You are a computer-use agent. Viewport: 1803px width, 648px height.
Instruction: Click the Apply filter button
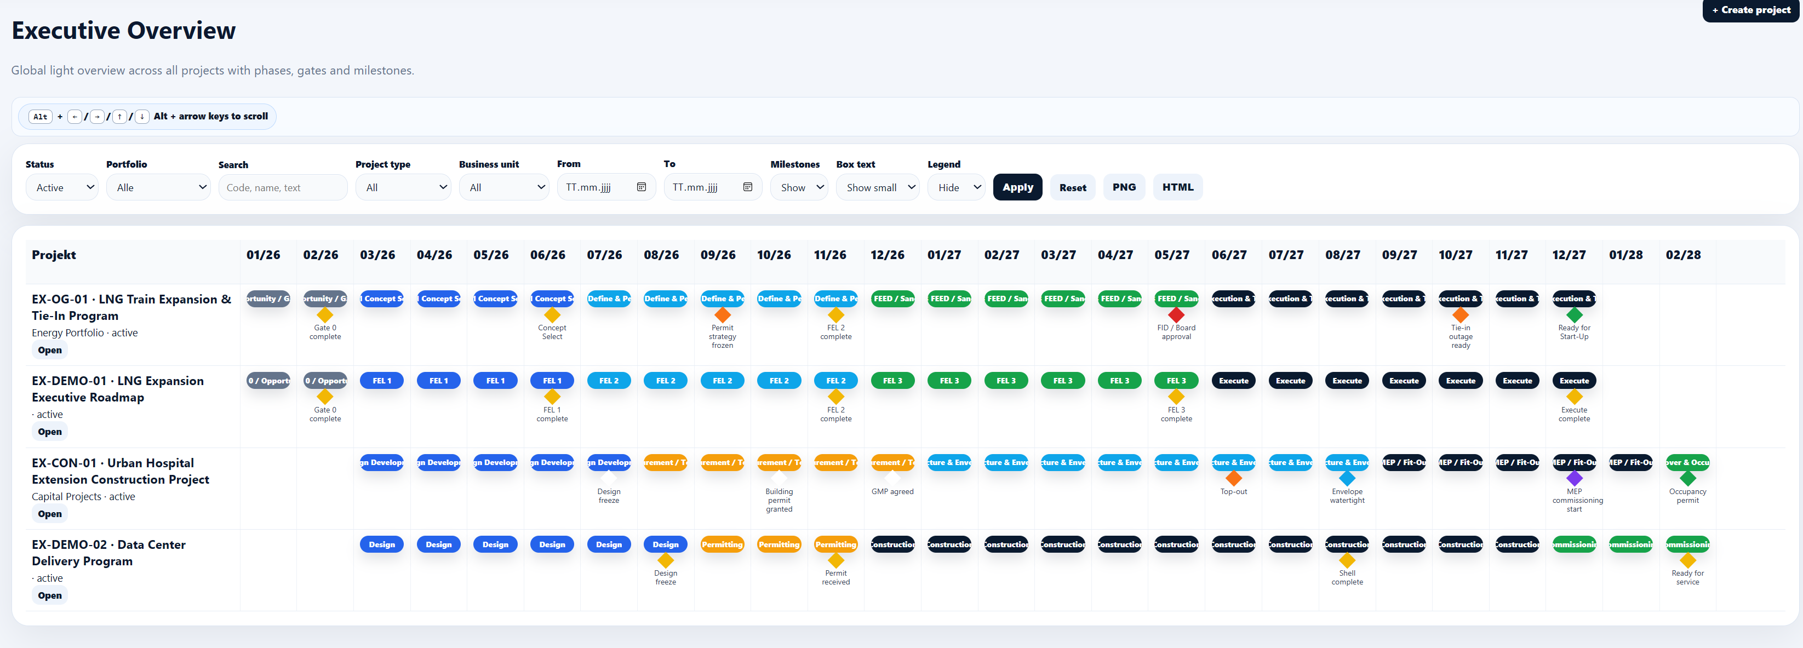point(1017,187)
